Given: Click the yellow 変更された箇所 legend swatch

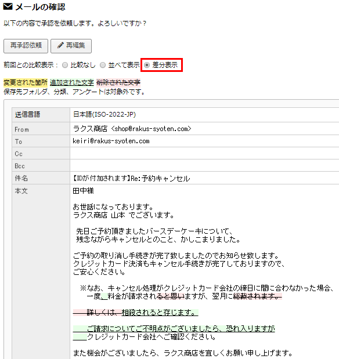Looking at the screenshot, I should point(26,82).
